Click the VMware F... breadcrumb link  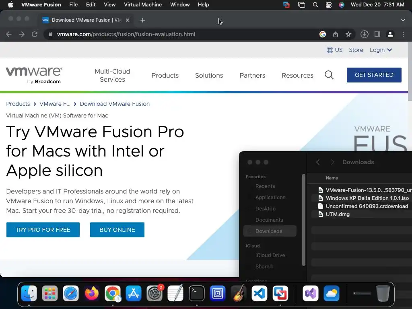click(55, 104)
